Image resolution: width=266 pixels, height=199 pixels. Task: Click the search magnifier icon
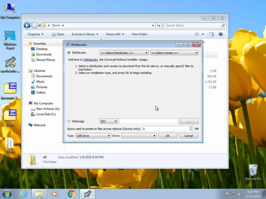click(x=223, y=26)
